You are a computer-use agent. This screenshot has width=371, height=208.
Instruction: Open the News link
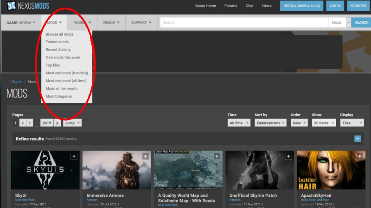point(267,6)
